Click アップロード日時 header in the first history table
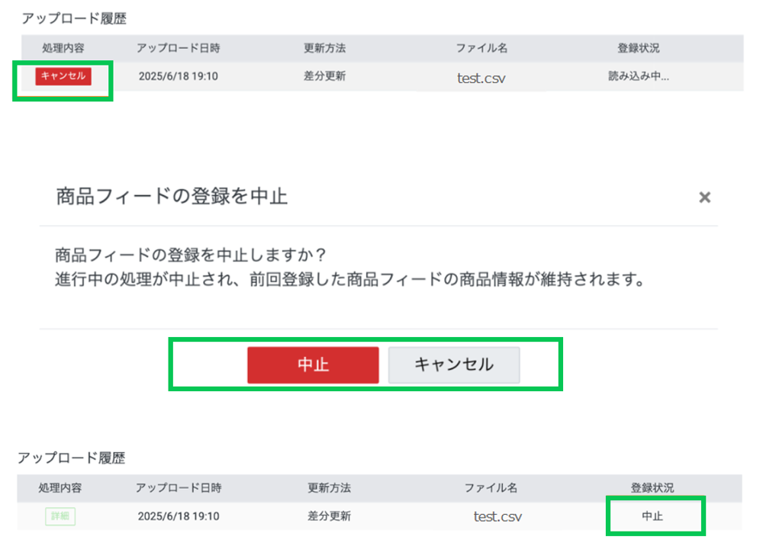This screenshot has height=556, width=763. [179, 48]
